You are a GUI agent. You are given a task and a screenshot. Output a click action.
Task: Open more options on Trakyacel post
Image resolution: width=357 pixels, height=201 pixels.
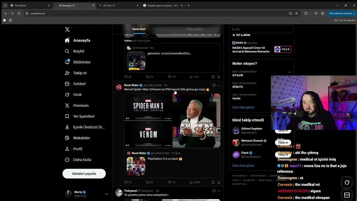(x=219, y=191)
